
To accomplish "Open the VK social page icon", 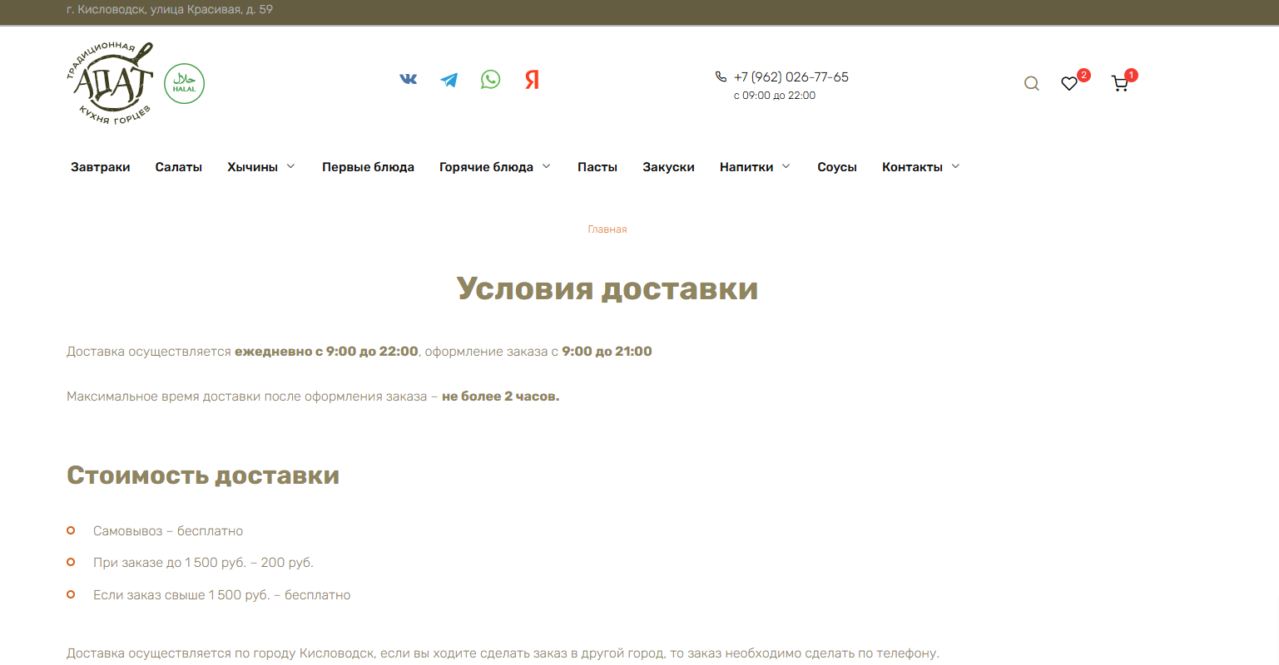I will click(x=408, y=80).
